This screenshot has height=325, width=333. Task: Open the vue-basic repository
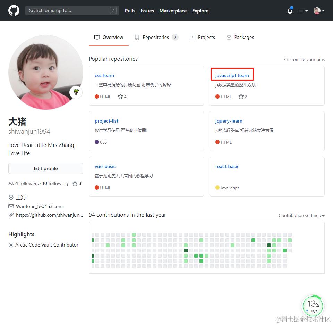tap(105, 166)
